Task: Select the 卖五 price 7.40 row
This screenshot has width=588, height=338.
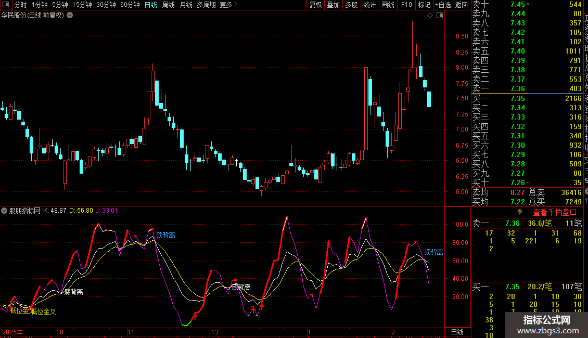Action: [x=527, y=51]
